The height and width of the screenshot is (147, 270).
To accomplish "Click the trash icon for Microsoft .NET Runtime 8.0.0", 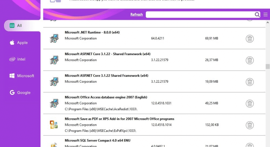I will [249, 39].
